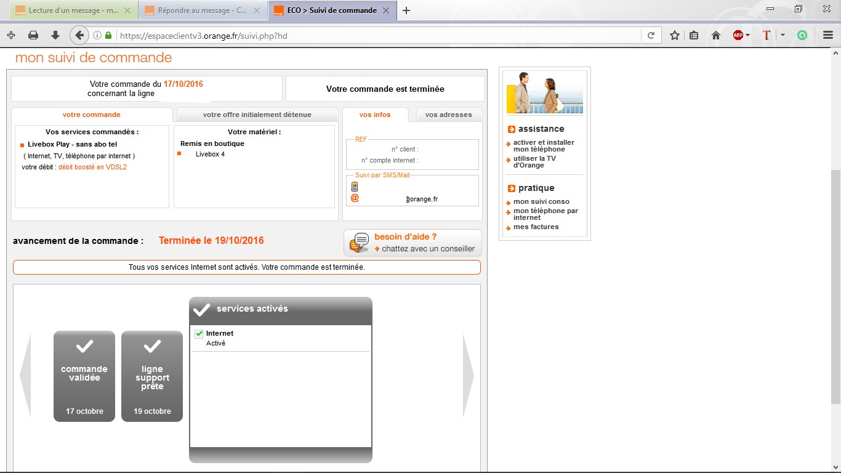The height and width of the screenshot is (473, 841).
Task: Open the Firefox home page icon
Action: coord(715,35)
